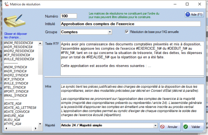
Task: Click the field list scroll up arrow
Action: (40, 43)
